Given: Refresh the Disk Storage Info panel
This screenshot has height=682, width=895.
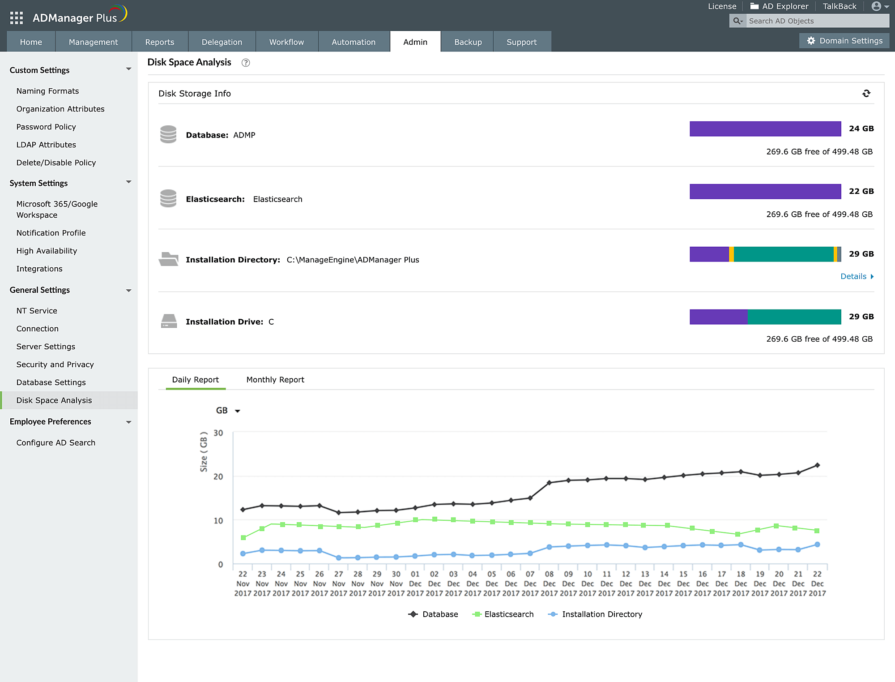Looking at the screenshot, I should 866,94.
